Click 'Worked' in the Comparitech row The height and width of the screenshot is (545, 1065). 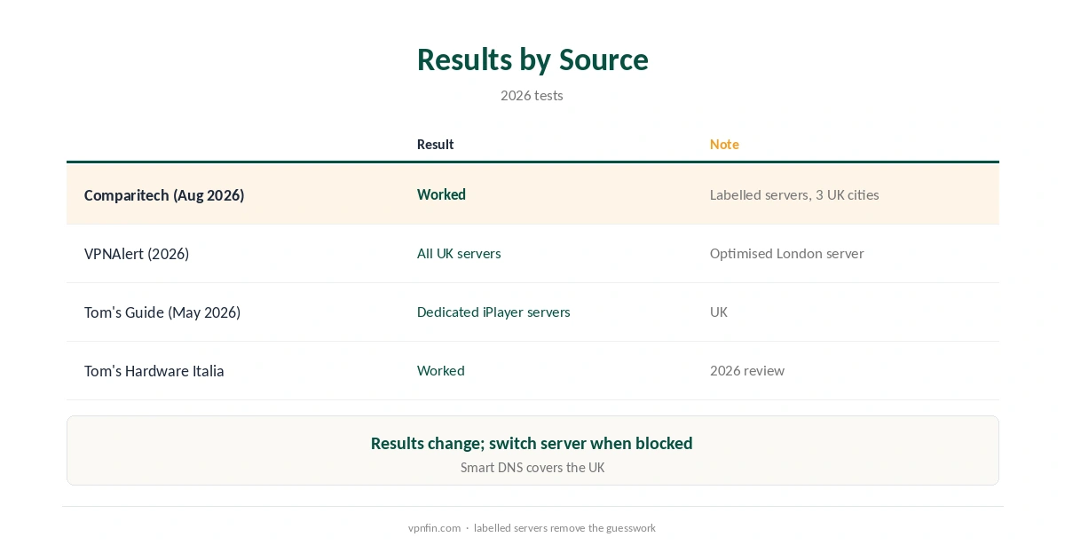point(441,194)
